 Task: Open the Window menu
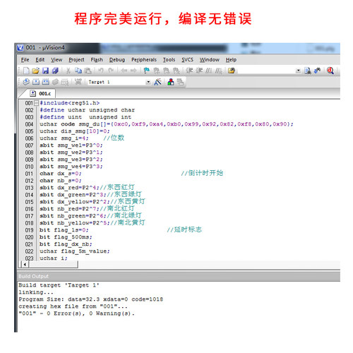coord(210,60)
